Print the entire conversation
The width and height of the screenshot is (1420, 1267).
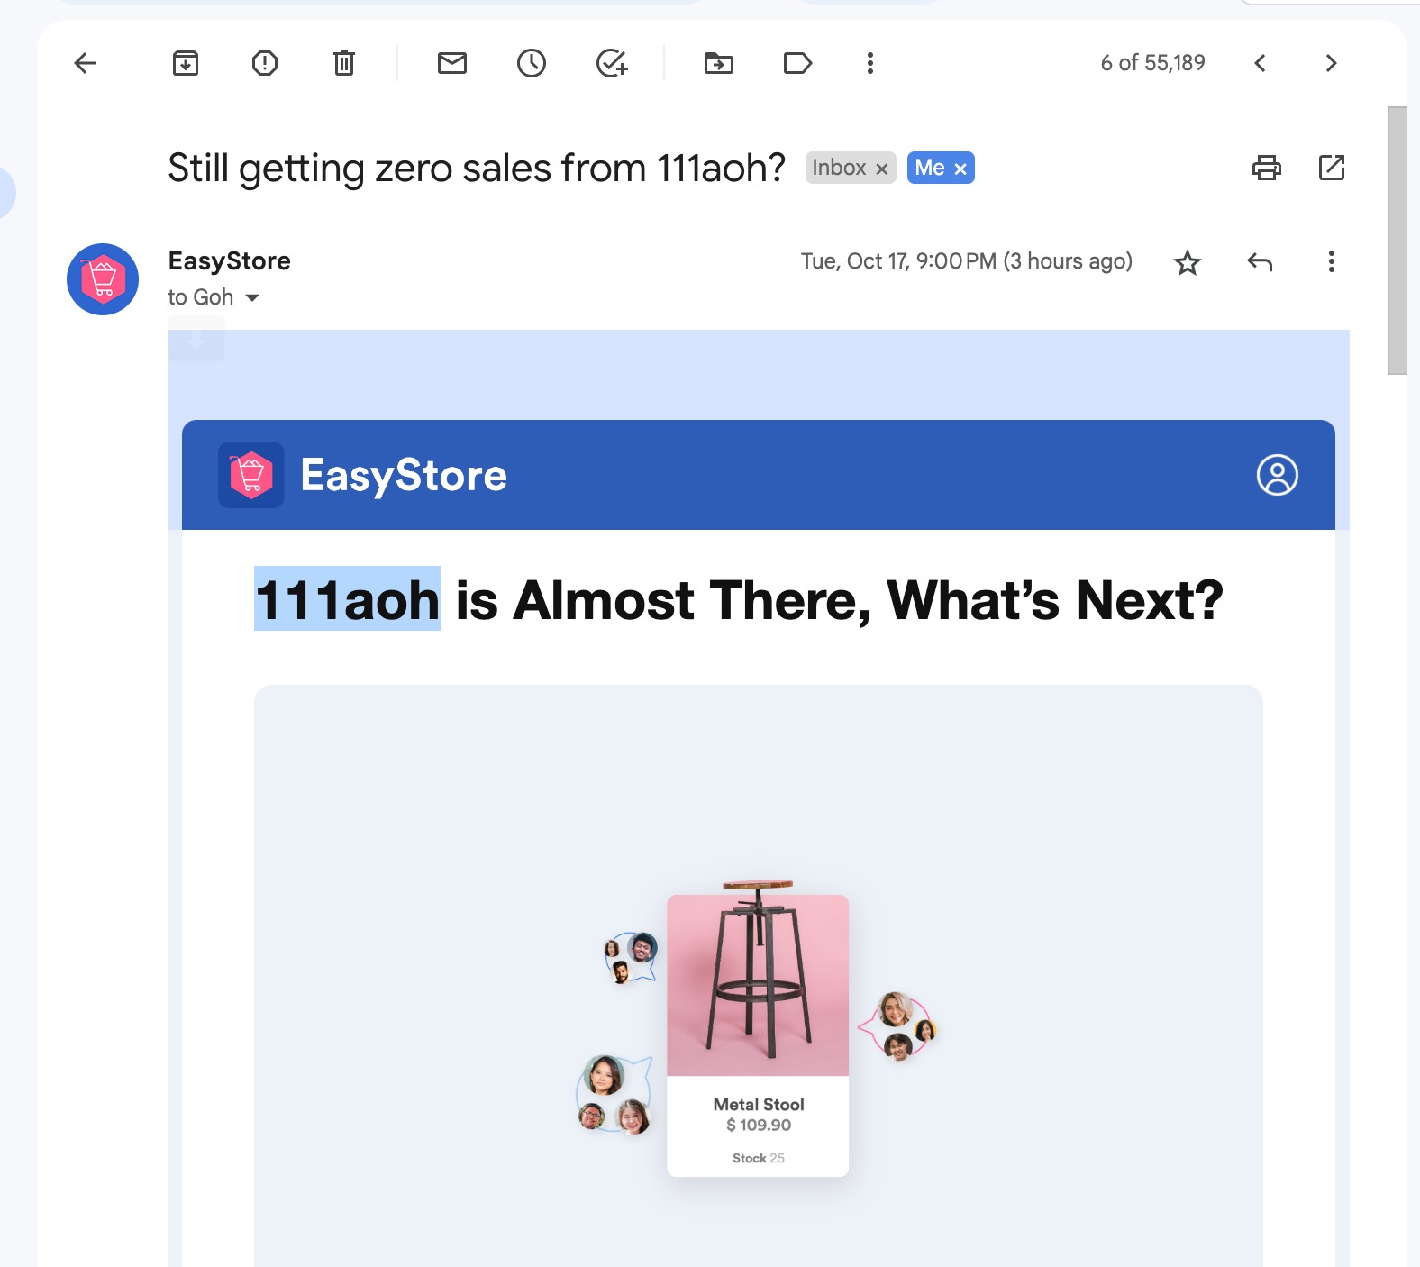pyautogui.click(x=1267, y=168)
